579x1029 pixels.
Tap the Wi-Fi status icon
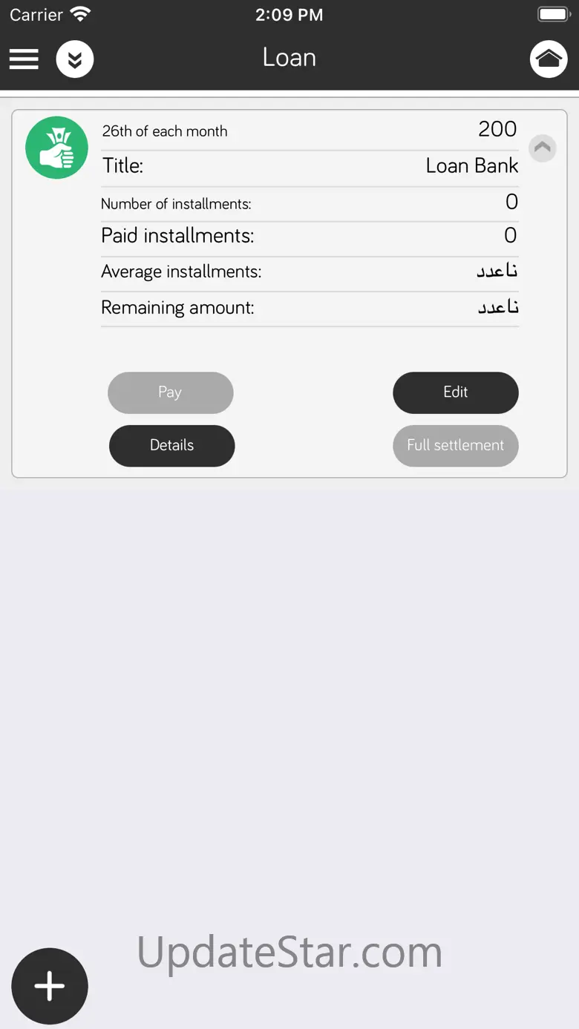[x=80, y=14]
